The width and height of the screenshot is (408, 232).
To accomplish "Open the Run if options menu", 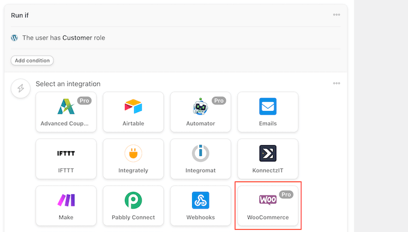I will [x=337, y=14].
